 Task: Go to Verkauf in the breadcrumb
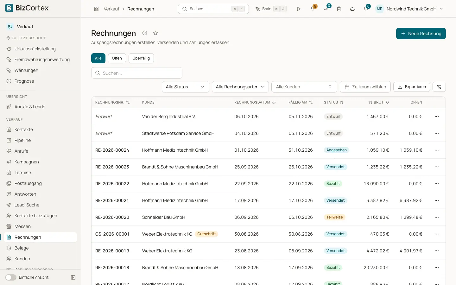[x=111, y=9]
